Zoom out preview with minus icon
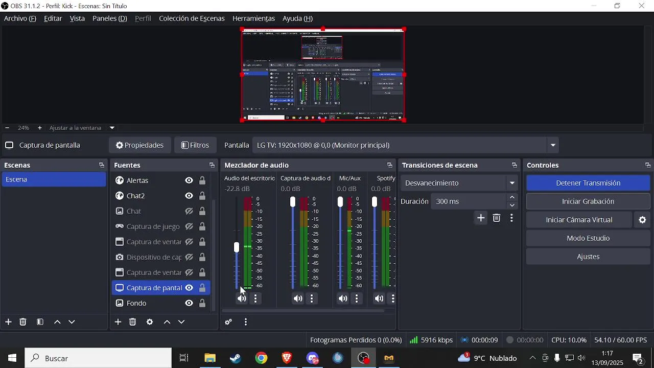 tap(7, 128)
